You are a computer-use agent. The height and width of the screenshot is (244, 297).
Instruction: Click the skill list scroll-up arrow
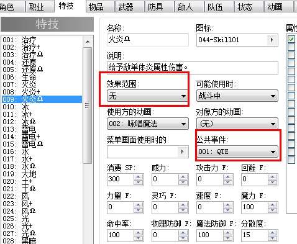tap(88, 42)
